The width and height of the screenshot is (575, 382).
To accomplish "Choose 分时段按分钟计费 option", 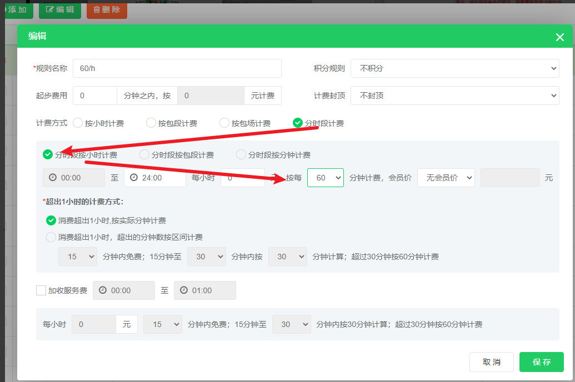I will [241, 155].
